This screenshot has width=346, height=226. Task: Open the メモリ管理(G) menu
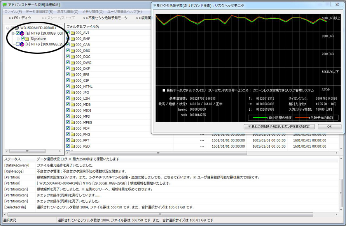(93, 12)
